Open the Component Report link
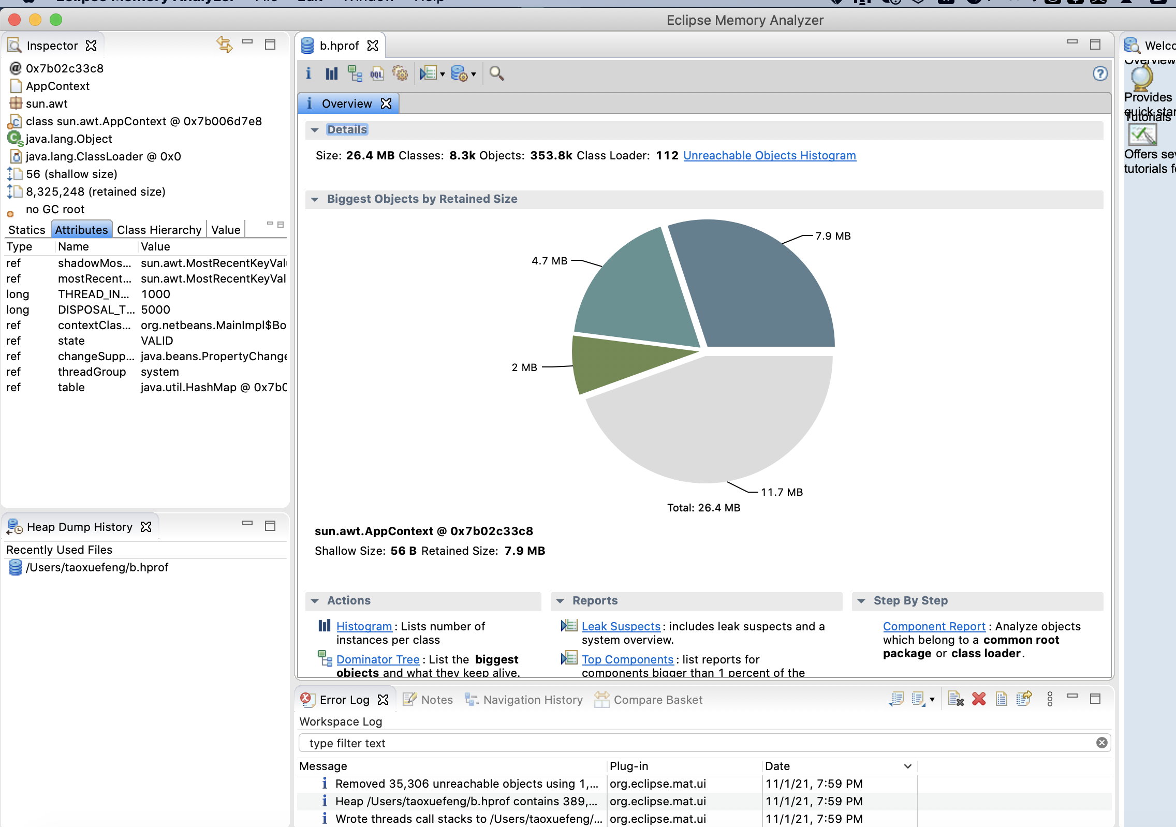The height and width of the screenshot is (827, 1176). click(934, 626)
